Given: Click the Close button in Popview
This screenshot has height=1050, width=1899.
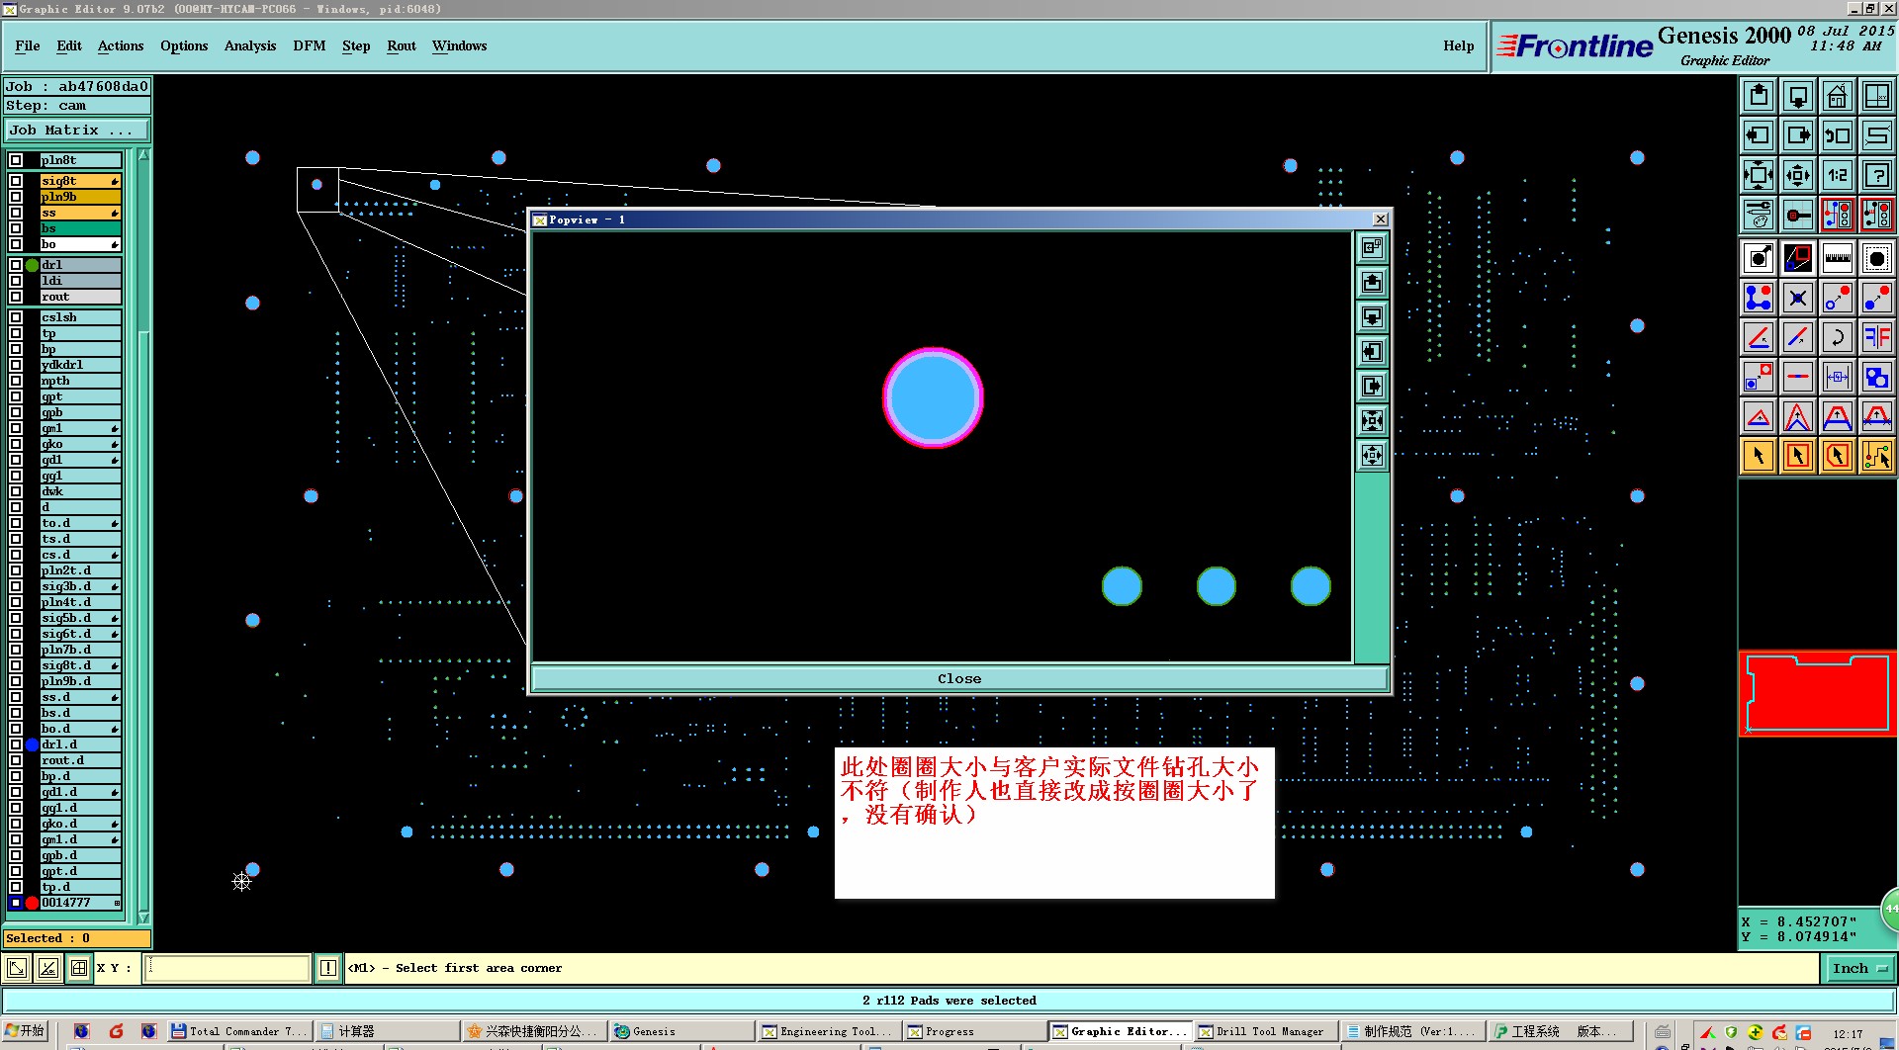Looking at the screenshot, I should click(x=959, y=679).
